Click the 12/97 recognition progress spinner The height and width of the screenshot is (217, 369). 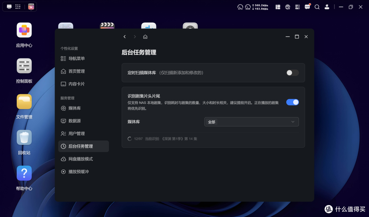click(129, 139)
